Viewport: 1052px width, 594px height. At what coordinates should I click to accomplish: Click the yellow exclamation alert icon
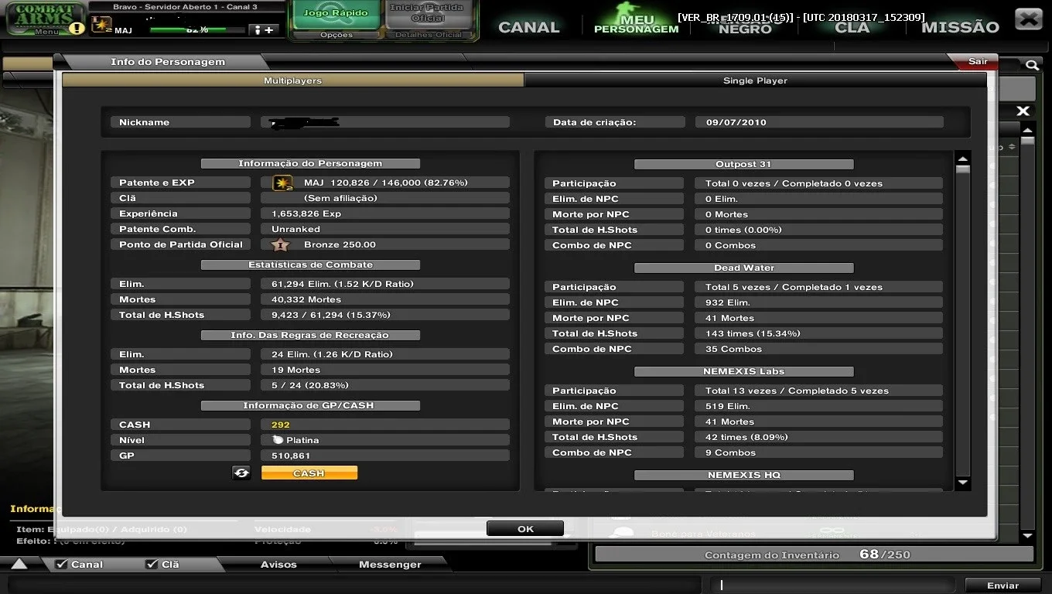[76, 29]
